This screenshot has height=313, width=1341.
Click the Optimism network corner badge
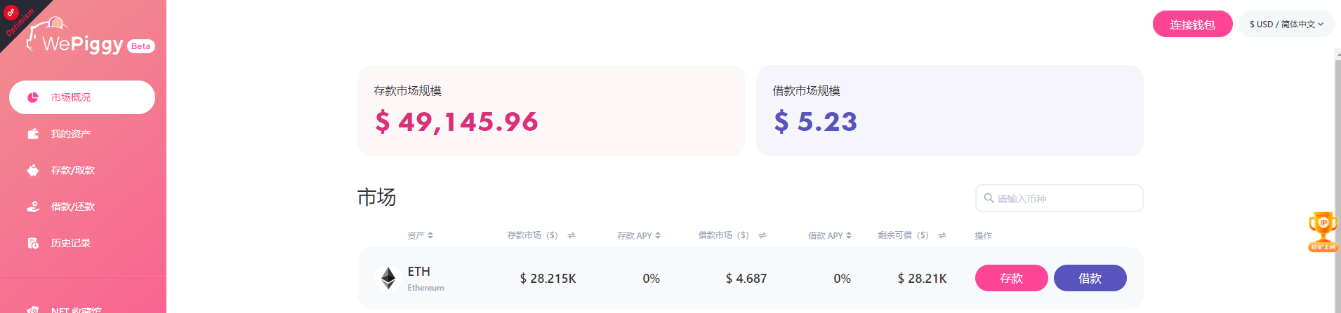17,20
